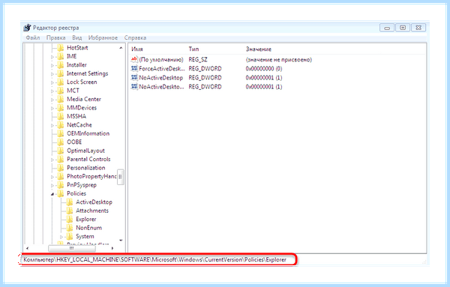Click the tree vertical scrollbar thumb

121,177
